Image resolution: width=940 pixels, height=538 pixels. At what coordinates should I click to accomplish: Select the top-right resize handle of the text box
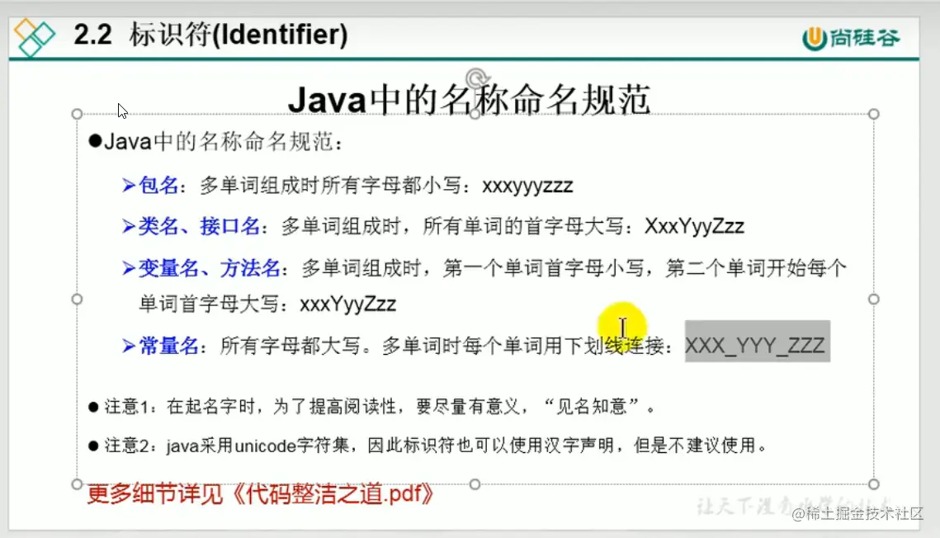pos(873,114)
